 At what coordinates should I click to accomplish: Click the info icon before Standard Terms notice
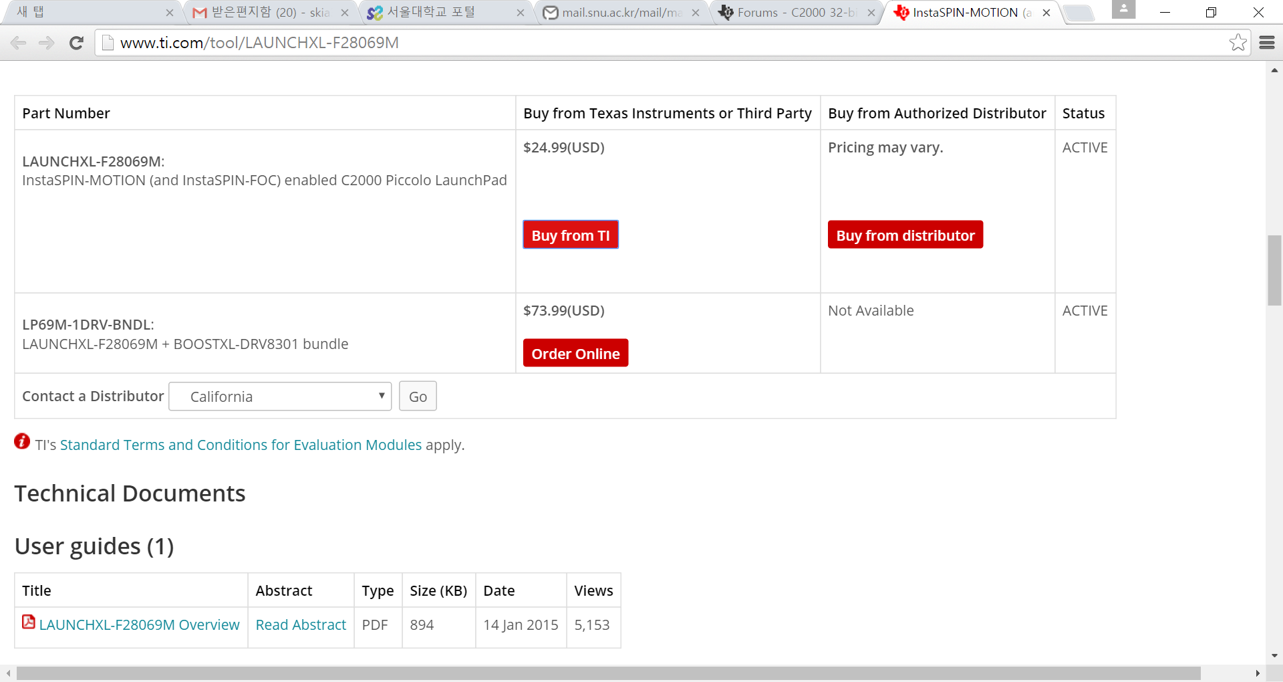tap(21, 441)
